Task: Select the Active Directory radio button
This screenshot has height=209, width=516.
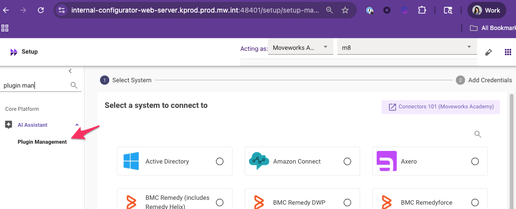Action: 219,162
